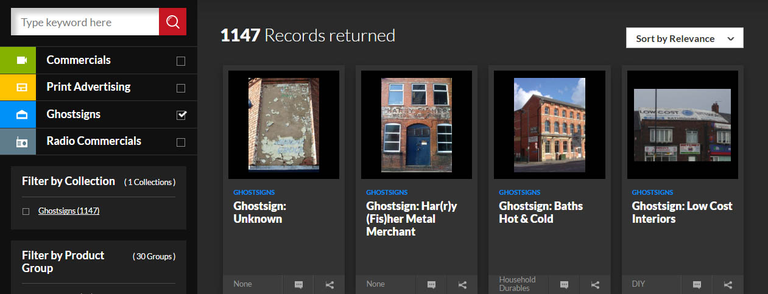Click the red search magnifier button

[x=172, y=22]
